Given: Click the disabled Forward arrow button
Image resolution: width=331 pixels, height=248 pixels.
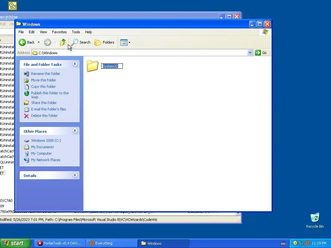Looking at the screenshot, I should (x=48, y=42).
